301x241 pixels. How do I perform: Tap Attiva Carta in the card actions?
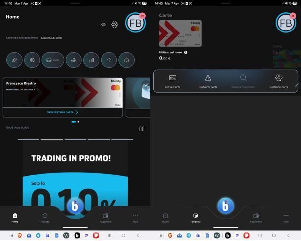[173, 81]
